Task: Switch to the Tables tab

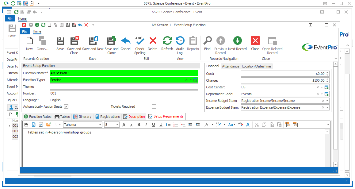Action: coord(62,117)
